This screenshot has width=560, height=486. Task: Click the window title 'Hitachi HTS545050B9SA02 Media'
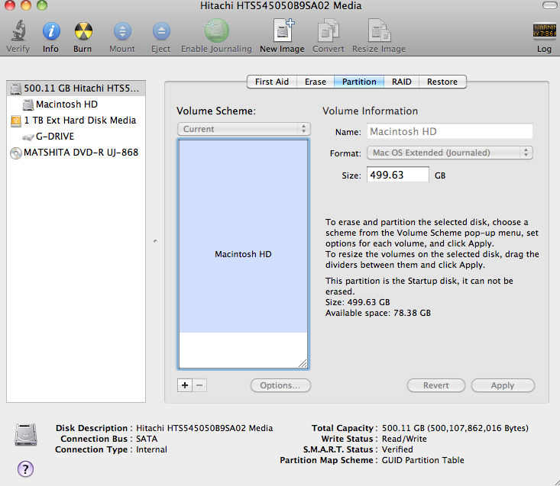coord(280,5)
